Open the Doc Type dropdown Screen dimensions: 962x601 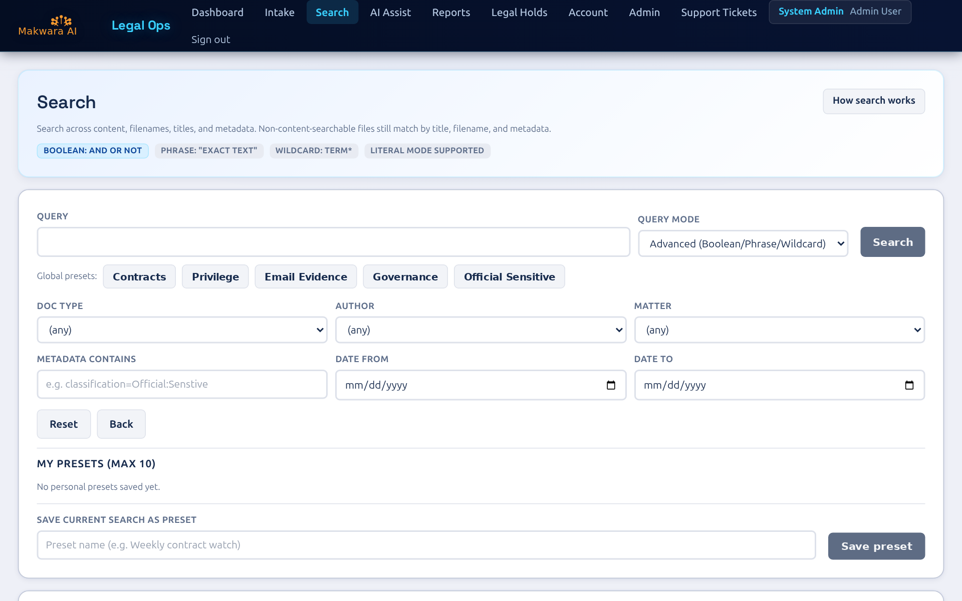click(182, 330)
